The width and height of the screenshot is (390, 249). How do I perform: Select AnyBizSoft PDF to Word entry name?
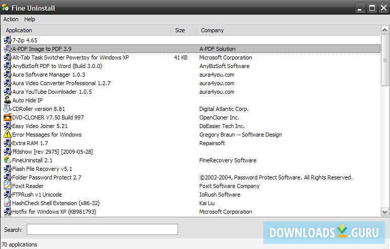(57, 66)
